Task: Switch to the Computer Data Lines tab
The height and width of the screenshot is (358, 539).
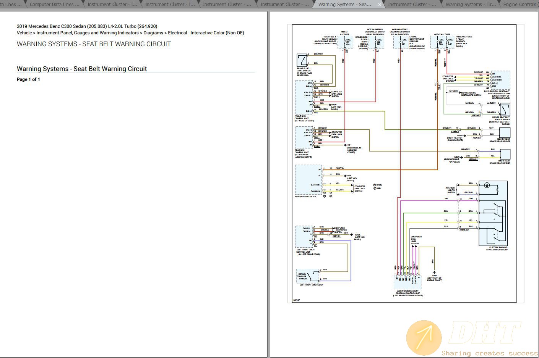Action: (54, 4)
